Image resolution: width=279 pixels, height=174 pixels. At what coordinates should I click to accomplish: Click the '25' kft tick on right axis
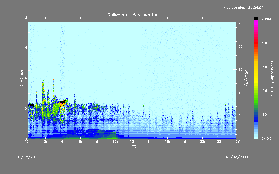241,23
